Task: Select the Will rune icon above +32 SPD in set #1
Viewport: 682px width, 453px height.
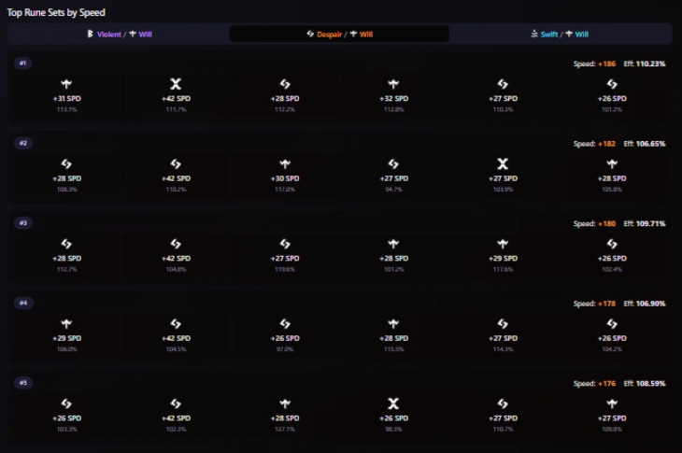Action: click(x=393, y=84)
